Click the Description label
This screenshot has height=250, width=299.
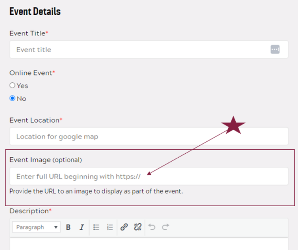tap(31, 211)
